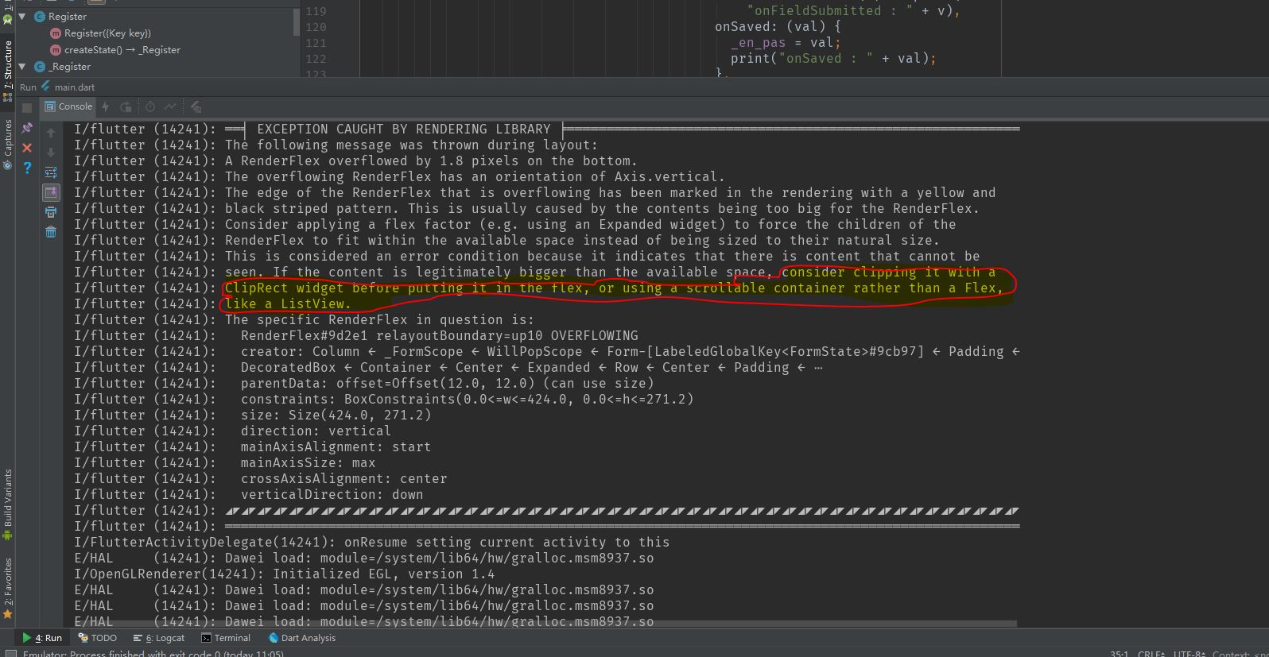The height and width of the screenshot is (657, 1269).
Task: Collapse the _Register class node
Action: 22,67
